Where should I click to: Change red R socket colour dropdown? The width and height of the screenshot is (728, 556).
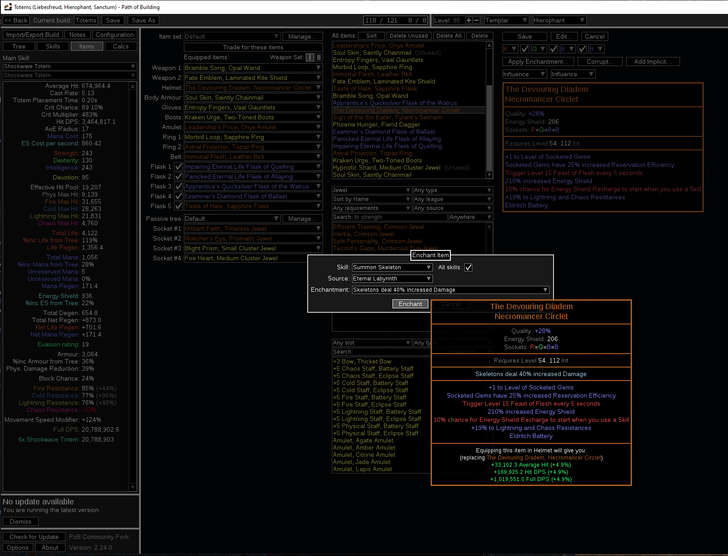tap(510, 49)
